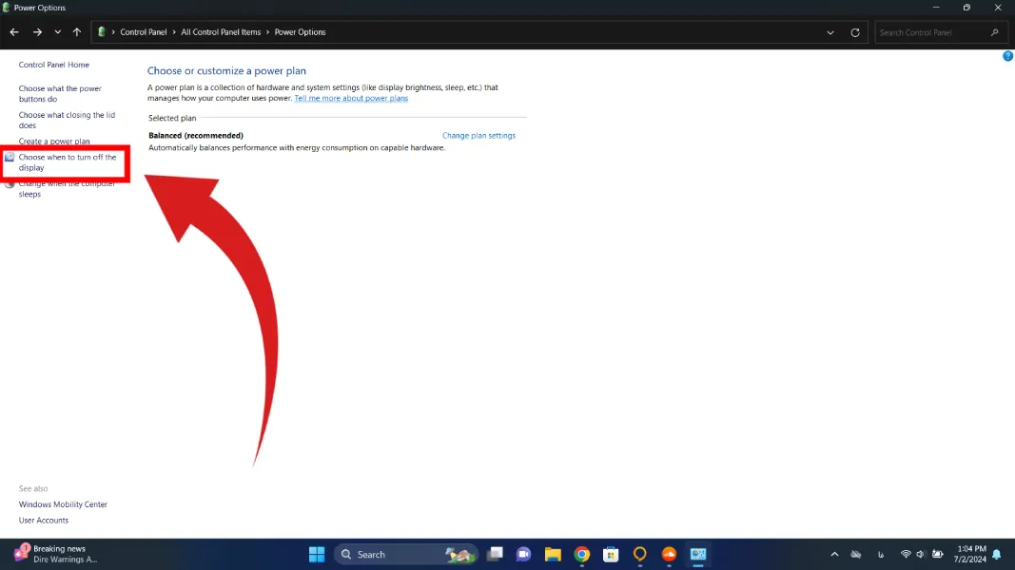Select Control Panel in the breadcrumb path
Image resolution: width=1015 pixels, height=570 pixels.
(143, 32)
